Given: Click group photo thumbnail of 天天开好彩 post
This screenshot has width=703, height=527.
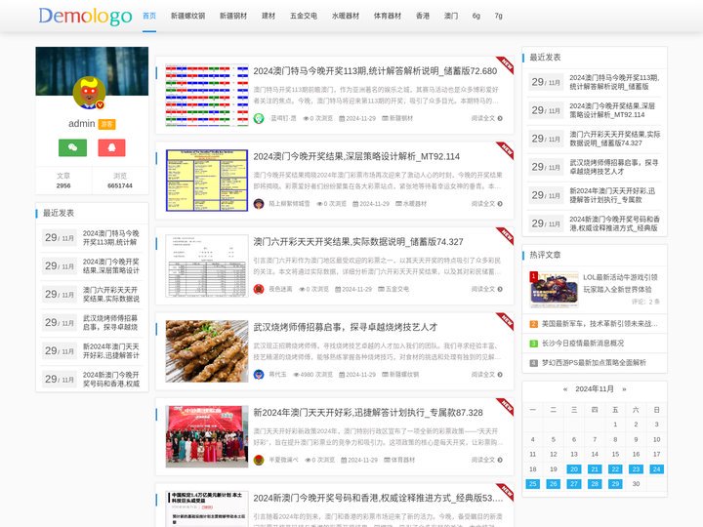Looking at the screenshot, I should 207,436.
